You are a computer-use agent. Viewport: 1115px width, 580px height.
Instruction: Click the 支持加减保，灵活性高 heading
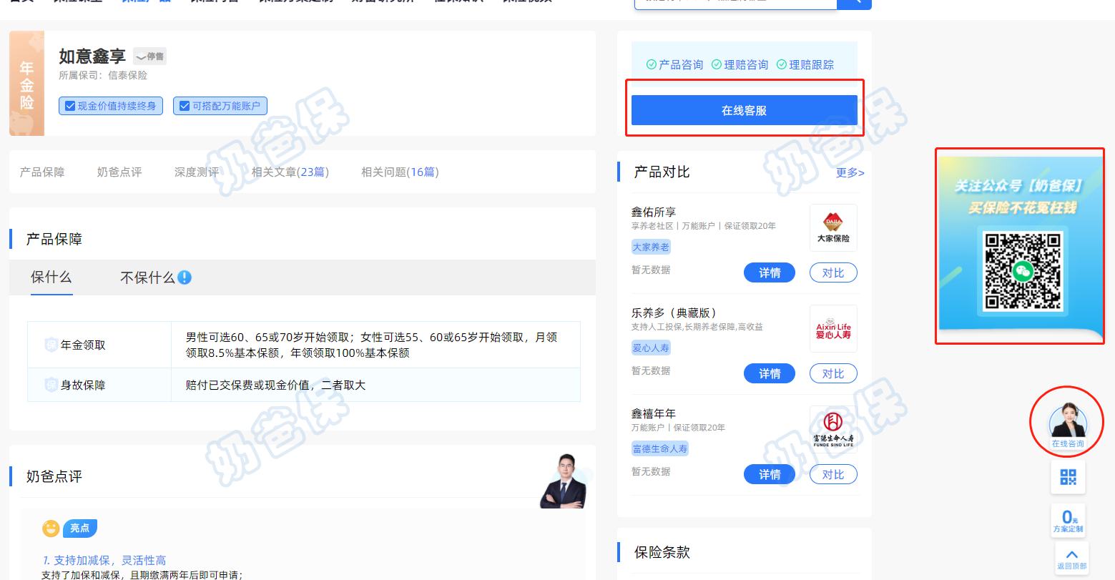click(104, 560)
